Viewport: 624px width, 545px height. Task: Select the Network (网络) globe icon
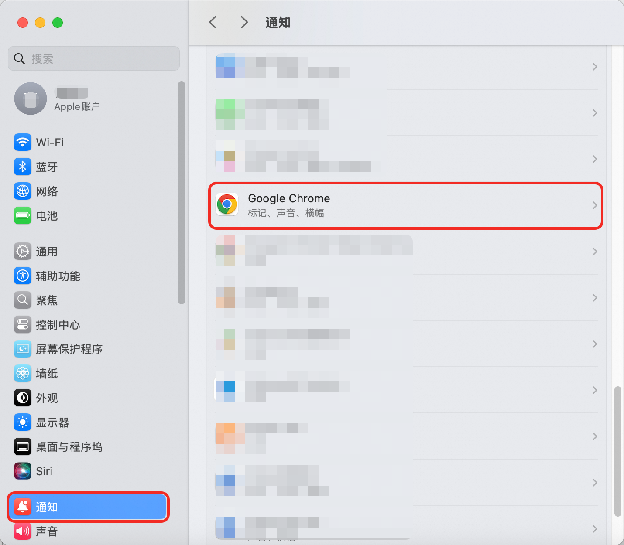23,191
